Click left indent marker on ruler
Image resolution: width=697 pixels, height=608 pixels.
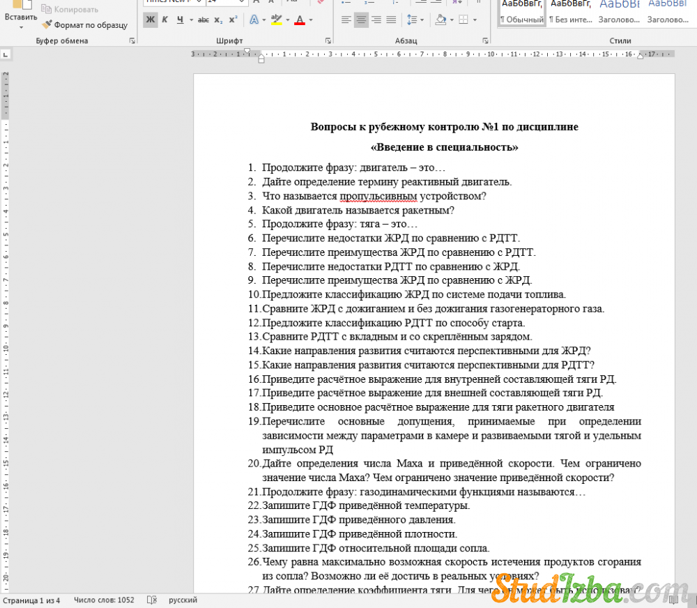click(261, 59)
